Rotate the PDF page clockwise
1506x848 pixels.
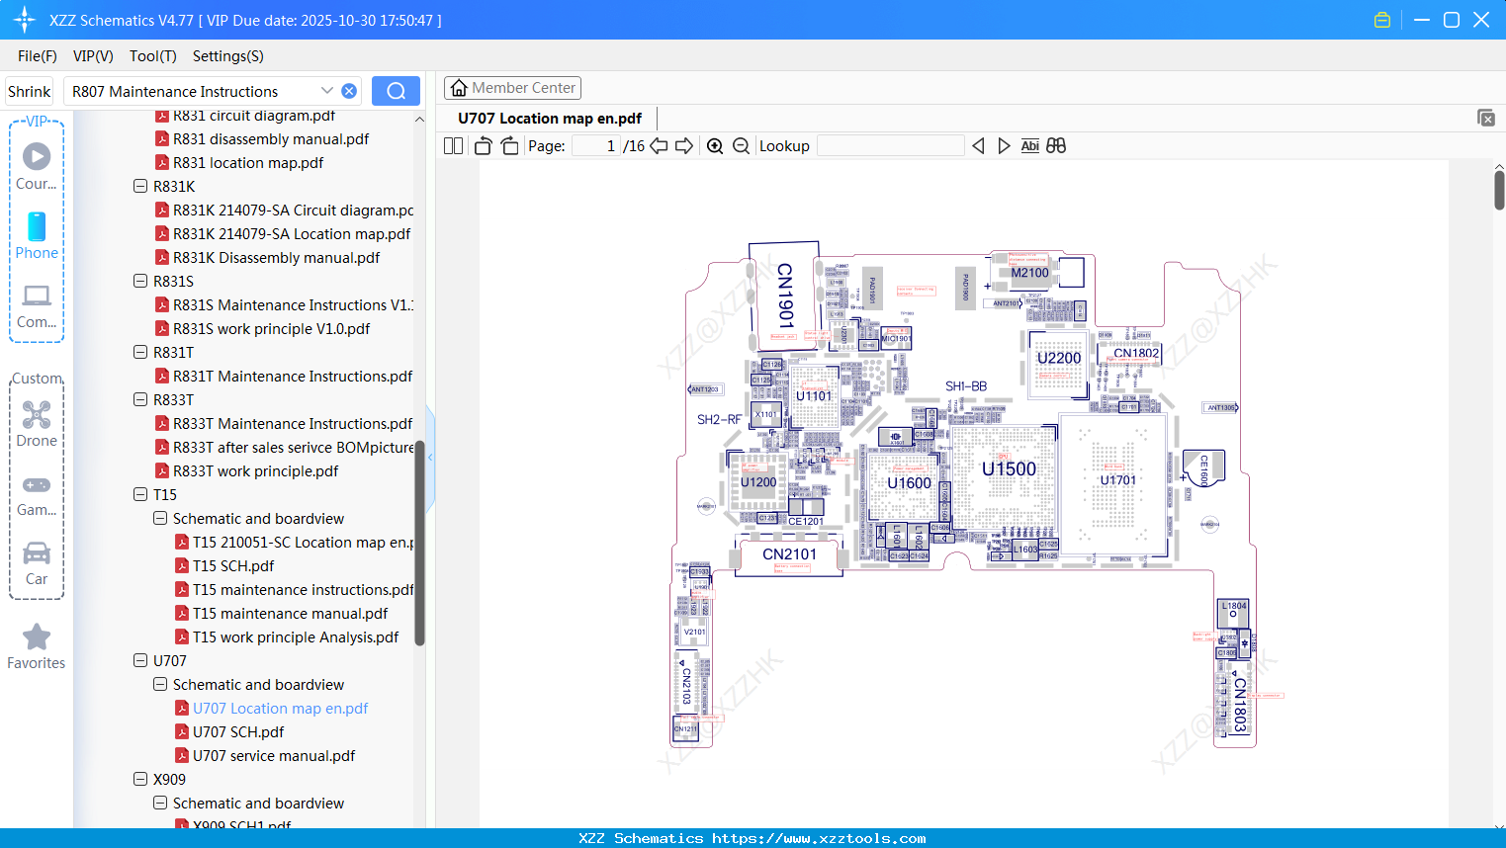tap(508, 145)
